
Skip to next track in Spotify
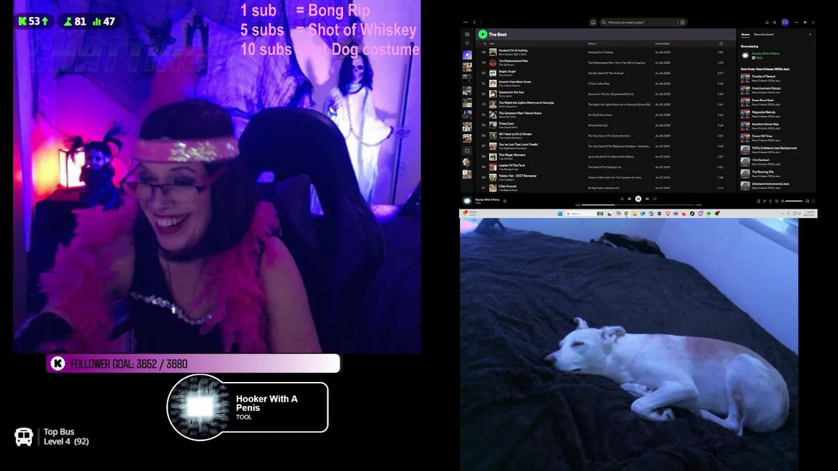click(x=647, y=199)
